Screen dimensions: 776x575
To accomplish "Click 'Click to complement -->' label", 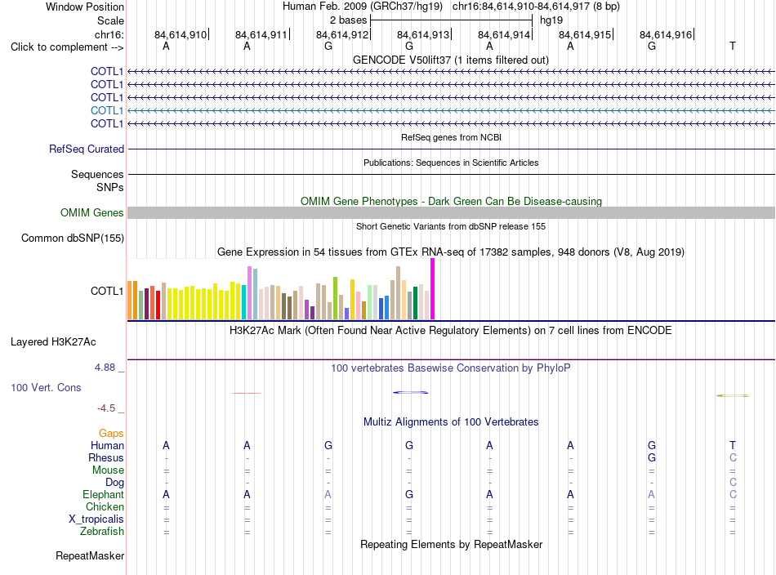I will [x=67, y=47].
